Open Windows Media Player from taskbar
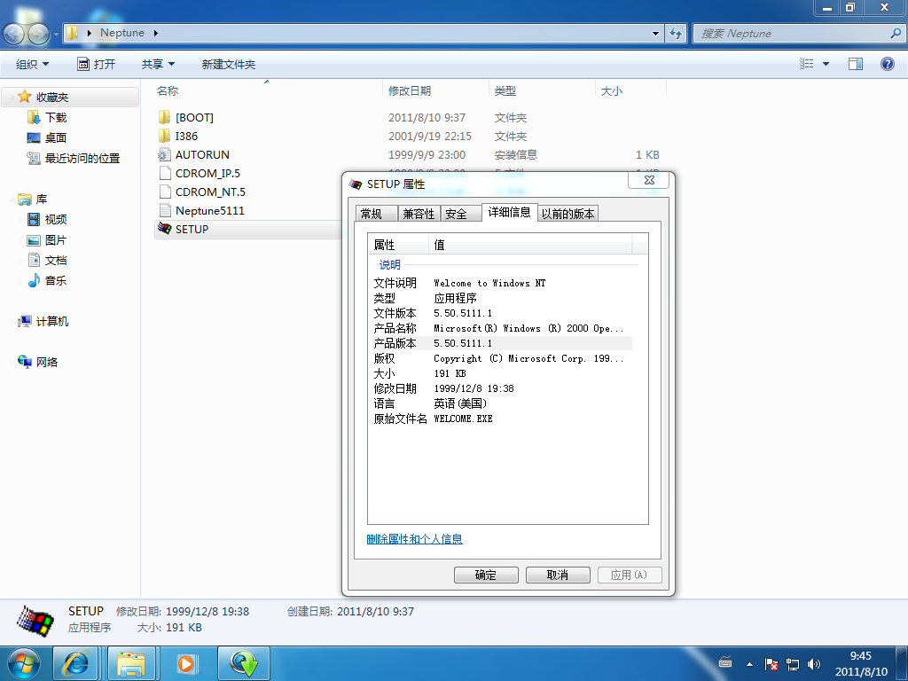The image size is (908, 681). coord(186,663)
